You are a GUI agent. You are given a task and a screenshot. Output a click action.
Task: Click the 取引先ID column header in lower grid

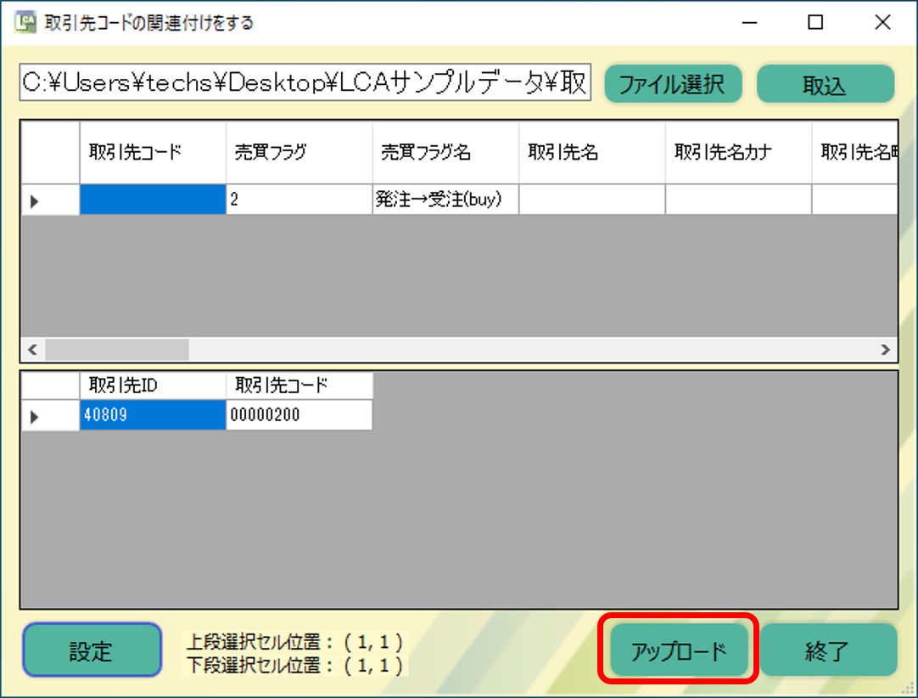pyautogui.click(x=153, y=386)
